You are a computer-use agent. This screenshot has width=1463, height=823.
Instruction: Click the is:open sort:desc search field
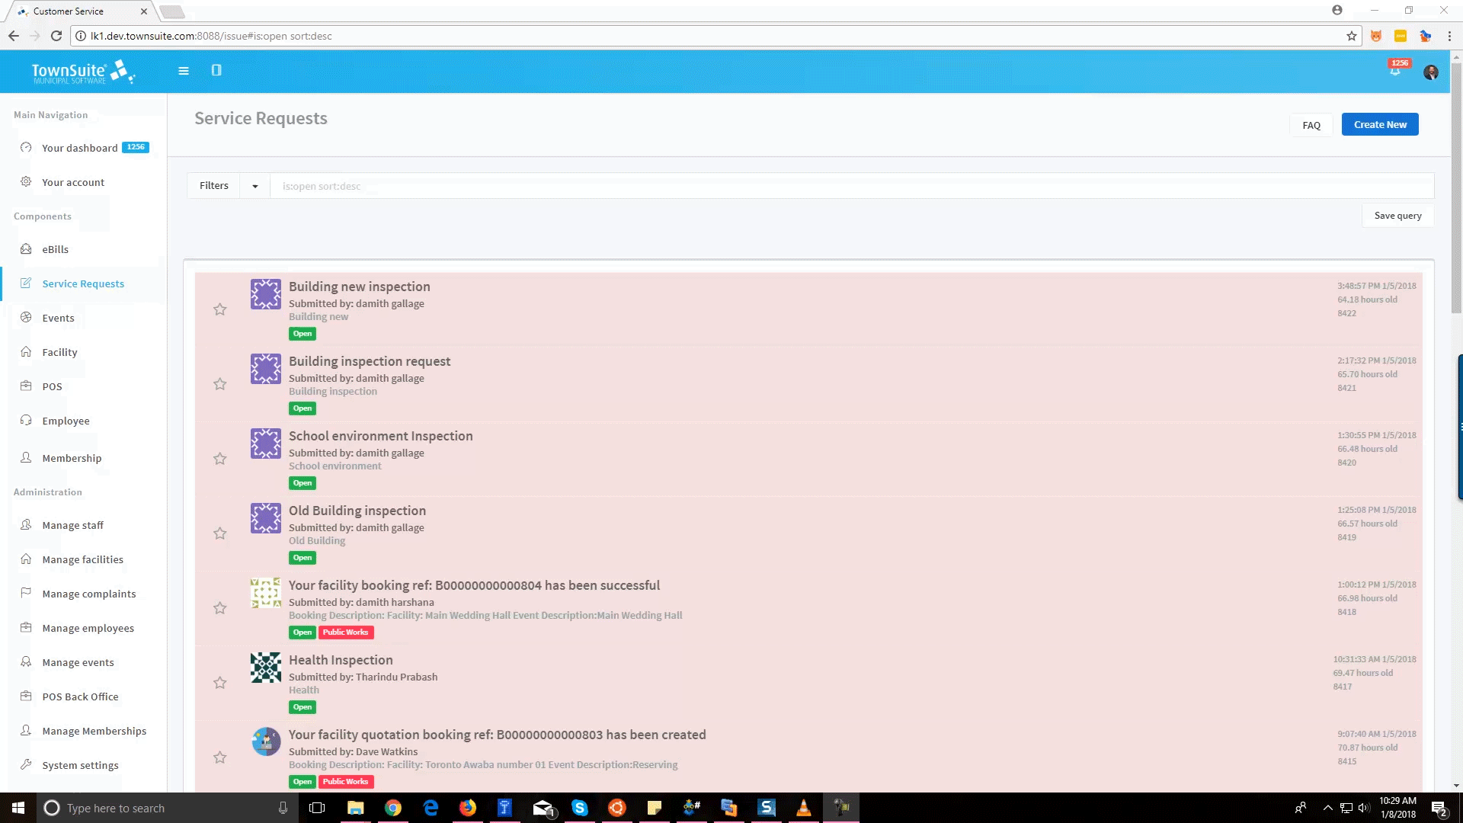(x=852, y=186)
